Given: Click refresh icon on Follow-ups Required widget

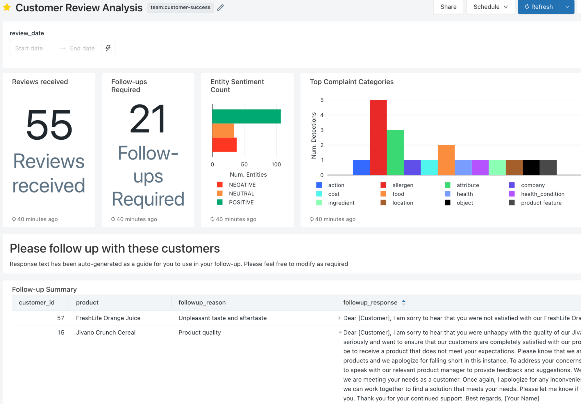Looking at the screenshot, I should coord(113,219).
